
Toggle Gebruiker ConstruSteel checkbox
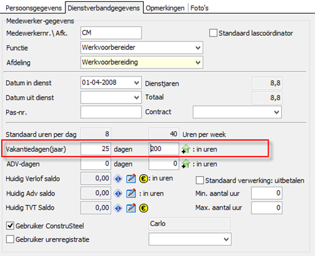[10, 226]
